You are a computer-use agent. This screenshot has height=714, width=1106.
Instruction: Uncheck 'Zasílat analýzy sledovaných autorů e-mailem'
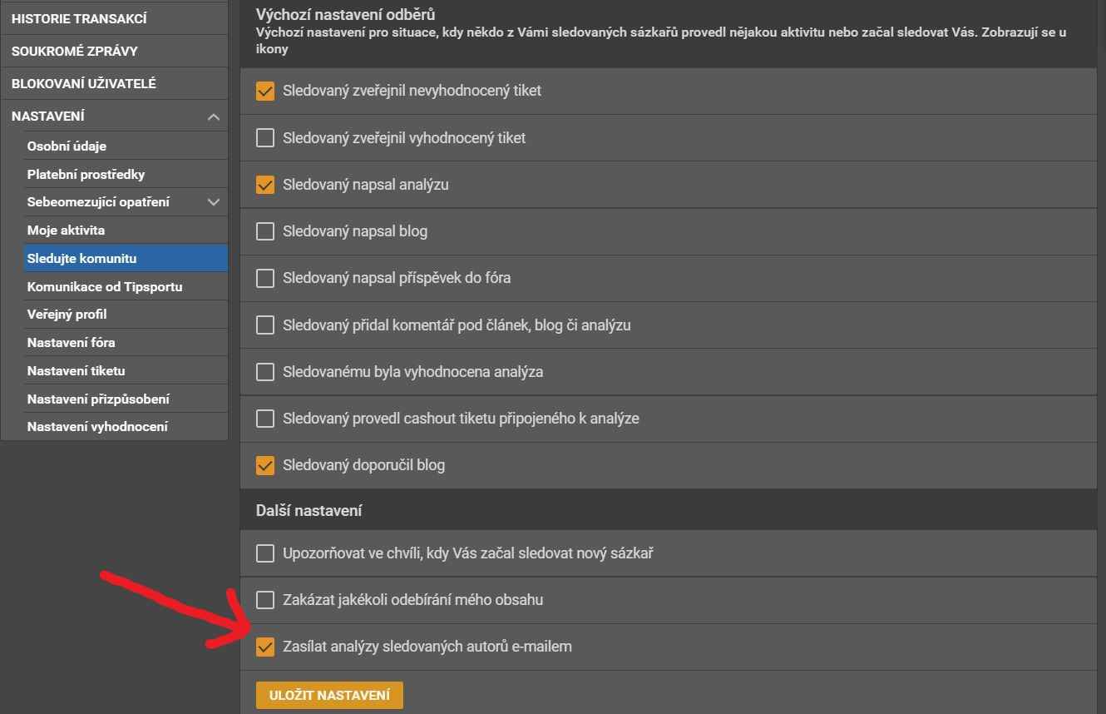point(265,647)
